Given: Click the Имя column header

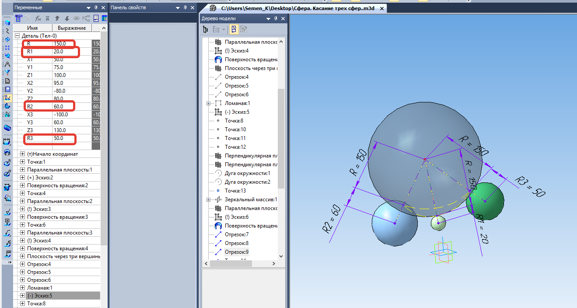Looking at the screenshot, I should [32, 28].
